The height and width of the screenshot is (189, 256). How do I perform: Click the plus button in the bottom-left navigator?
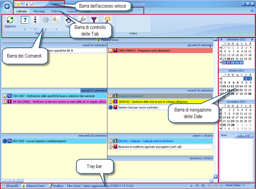point(13,180)
